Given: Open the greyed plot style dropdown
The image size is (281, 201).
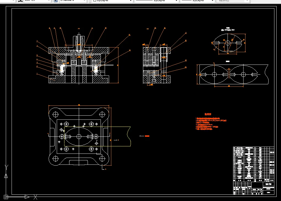Looking at the screenshot, I should [233, 1].
